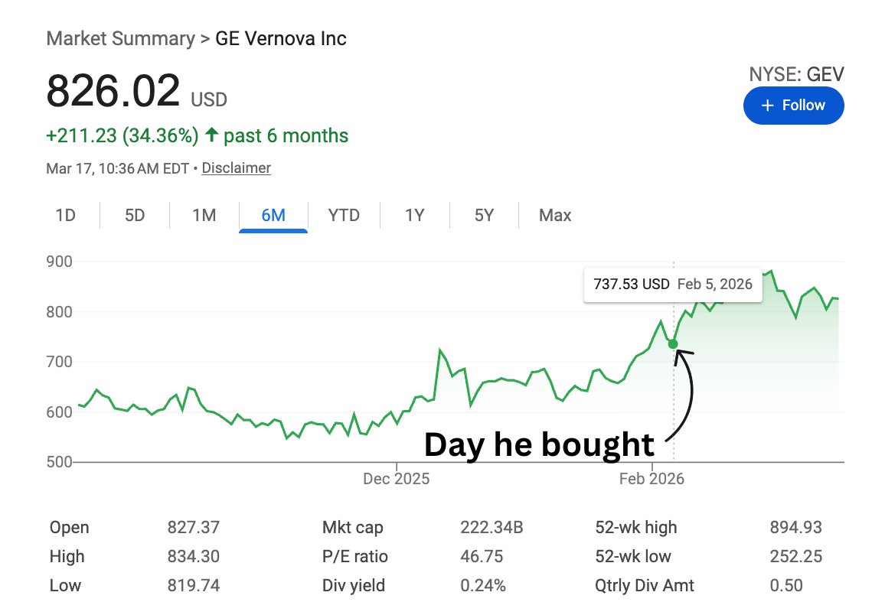The image size is (885, 615).
Task: Show the Max price history
Action: point(555,216)
